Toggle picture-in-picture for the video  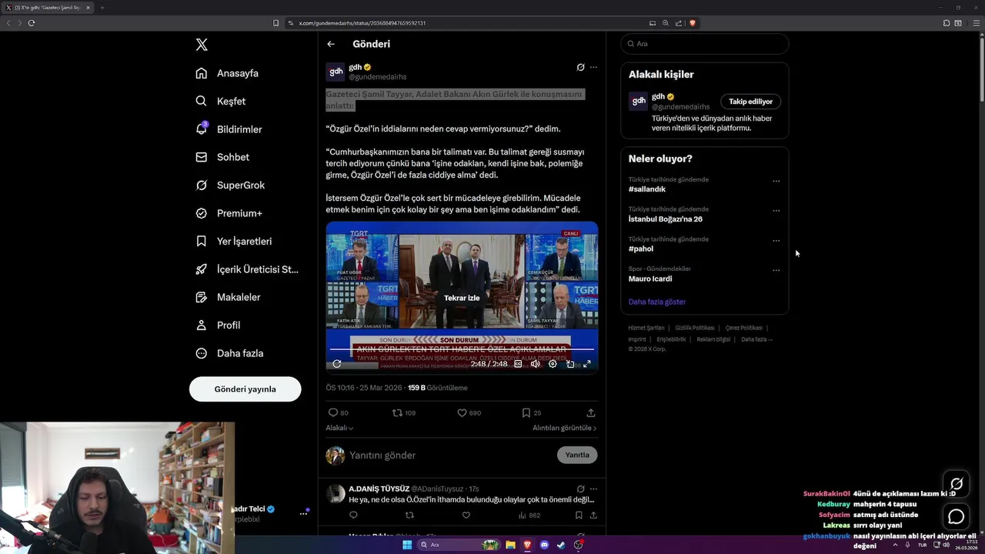click(x=570, y=364)
